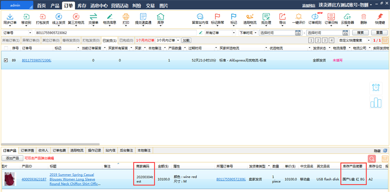Image resolution: width=390 pixels, height=192 pixels.
Task: Click the 删除 trash delete icon
Action: pyautogui.click(x=364, y=17)
